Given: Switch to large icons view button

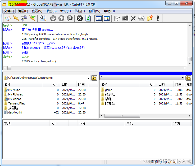Looking at the screenshot, I should 107,19.
